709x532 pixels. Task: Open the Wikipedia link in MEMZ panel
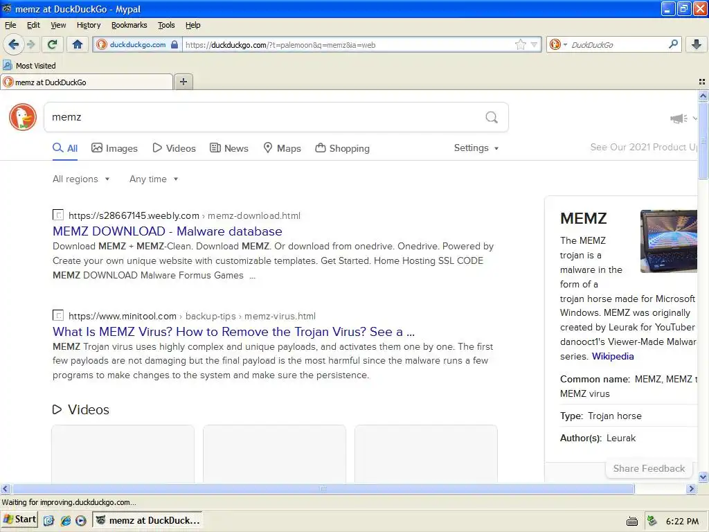coord(613,357)
